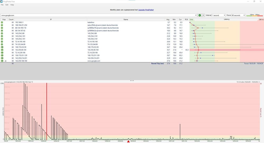Click the 43,3 packet loss value on hop 11
This screenshot has height=143, width=264.
tap(187, 50)
